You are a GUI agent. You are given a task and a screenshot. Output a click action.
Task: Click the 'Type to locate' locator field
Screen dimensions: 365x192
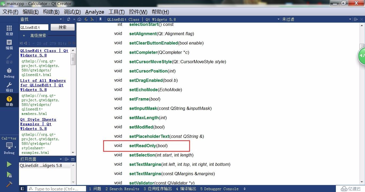click(x=57, y=189)
